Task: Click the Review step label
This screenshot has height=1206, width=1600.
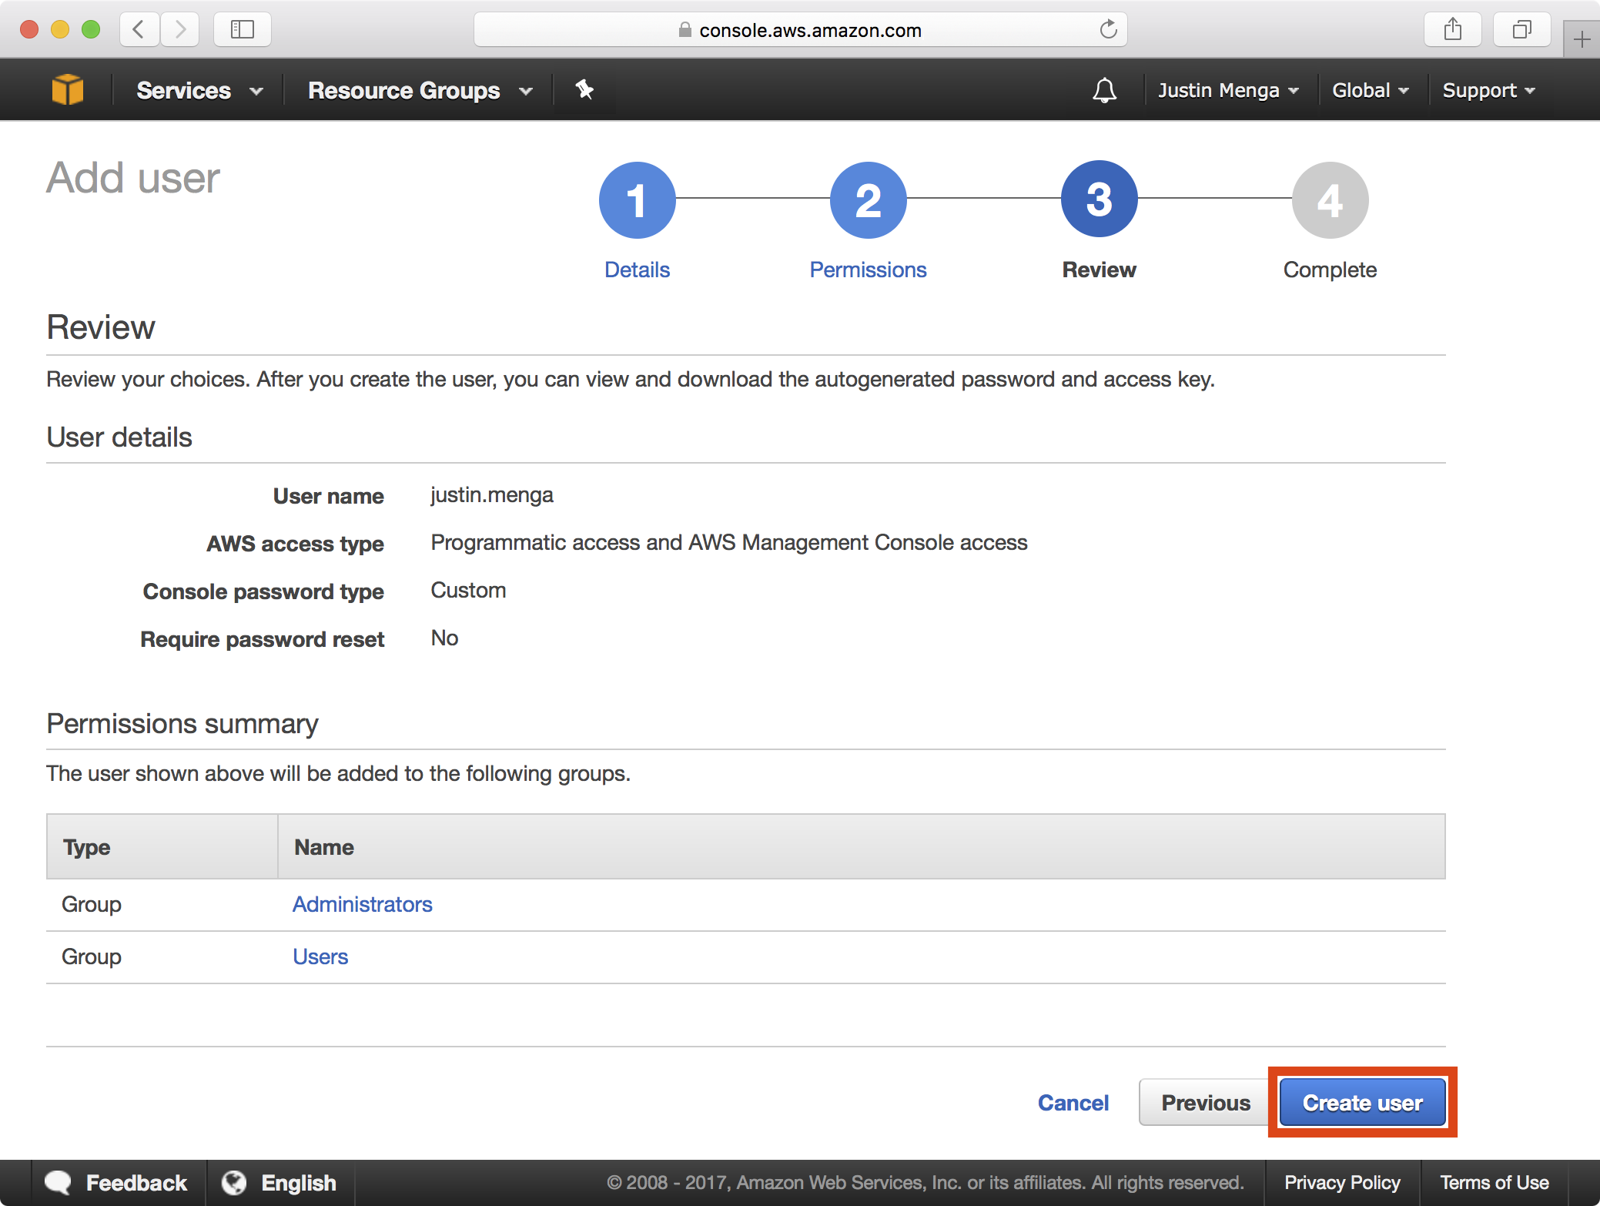Action: point(1099,270)
